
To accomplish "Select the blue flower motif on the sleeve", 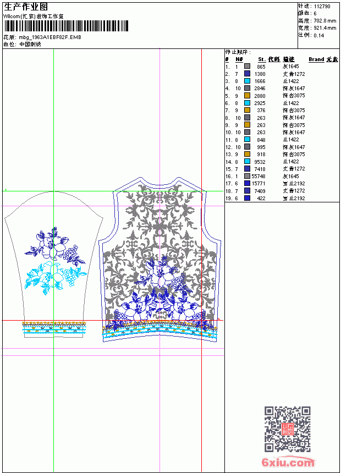I will point(55,245).
